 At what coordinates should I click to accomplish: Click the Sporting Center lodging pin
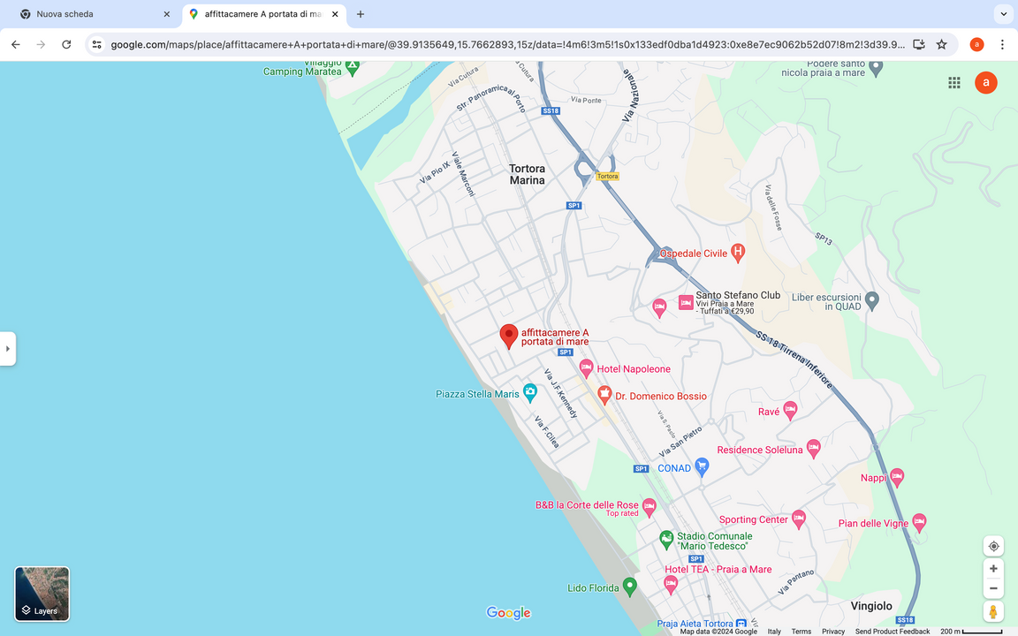click(x=799, y=519)
